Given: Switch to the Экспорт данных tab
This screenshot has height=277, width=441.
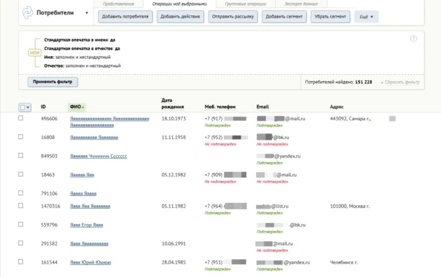Looking at the screenshot, I should point(301,4).
